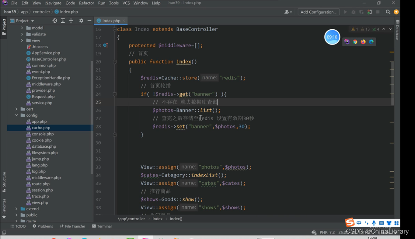
Task: Select the Index.php editor tab
Action: tap(111, 21)
